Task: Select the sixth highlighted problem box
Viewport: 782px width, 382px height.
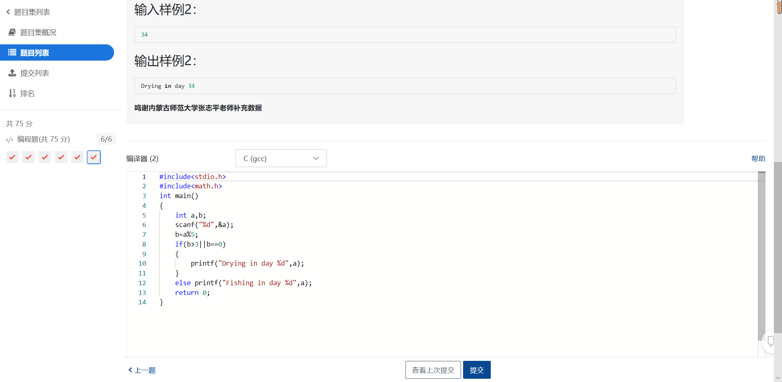Action: point(94,157)
